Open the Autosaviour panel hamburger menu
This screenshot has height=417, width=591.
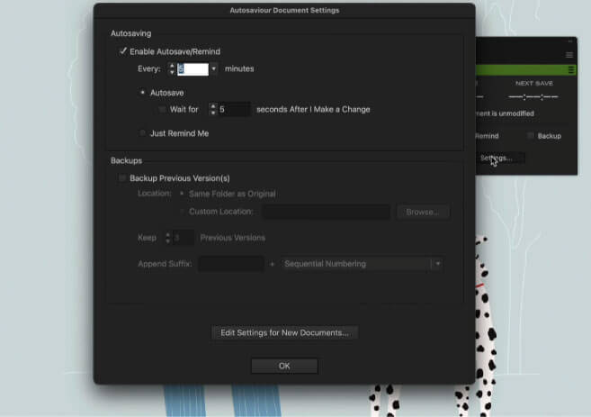pyautogui.click(x=569, y=55)
